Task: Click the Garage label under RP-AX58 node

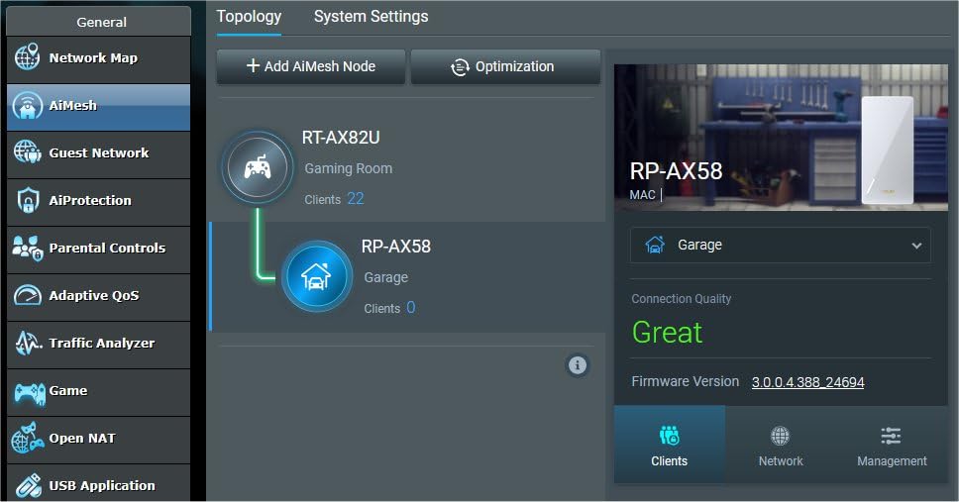Action: coord(386,277)
